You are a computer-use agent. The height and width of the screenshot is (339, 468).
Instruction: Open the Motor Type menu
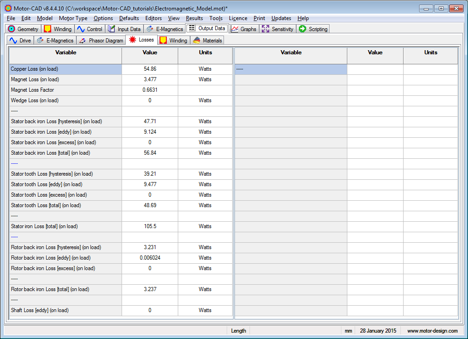[73, 18]
